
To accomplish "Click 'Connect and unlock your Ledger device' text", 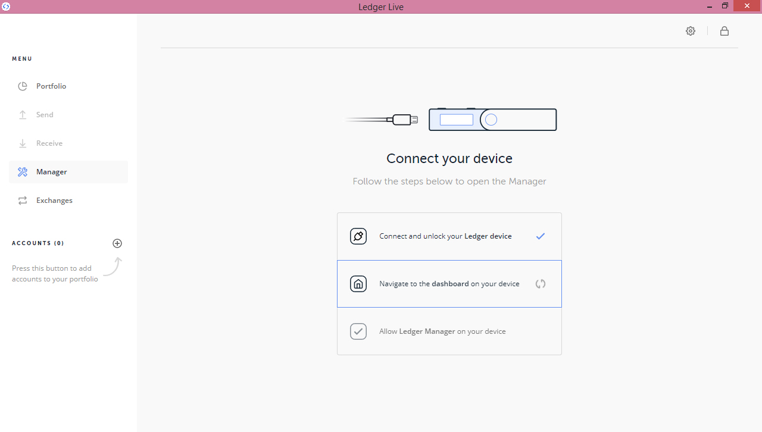I will 445,236.
